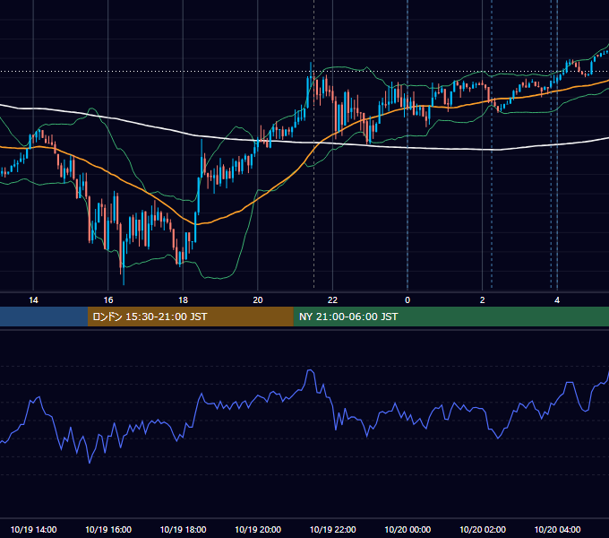The image size is (609, 538).
Task: Click hour label 14 on price chart axis
Action: point(33,300)
